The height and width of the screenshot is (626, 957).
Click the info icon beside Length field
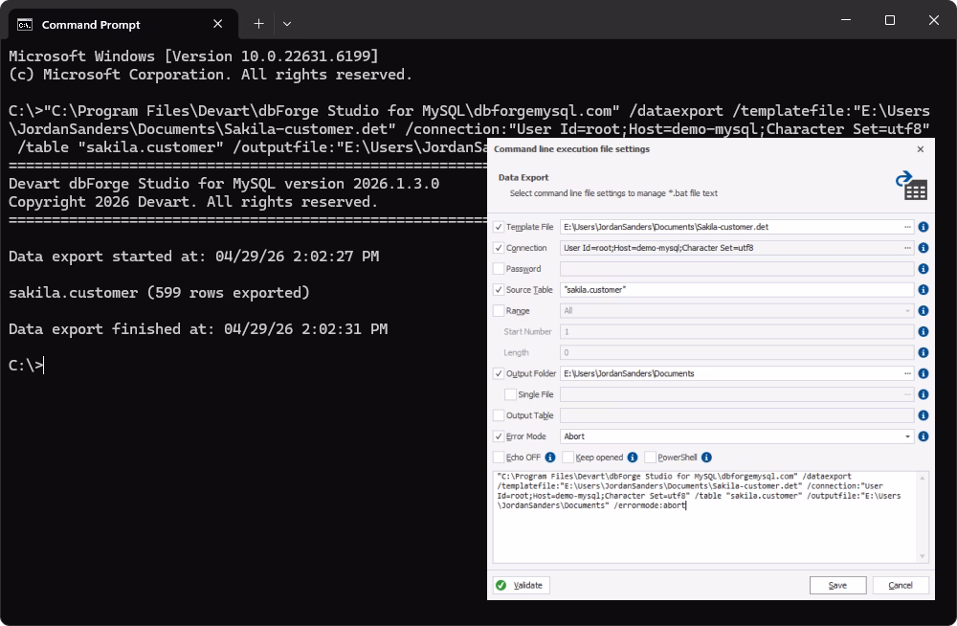click(x=923, y=352)
